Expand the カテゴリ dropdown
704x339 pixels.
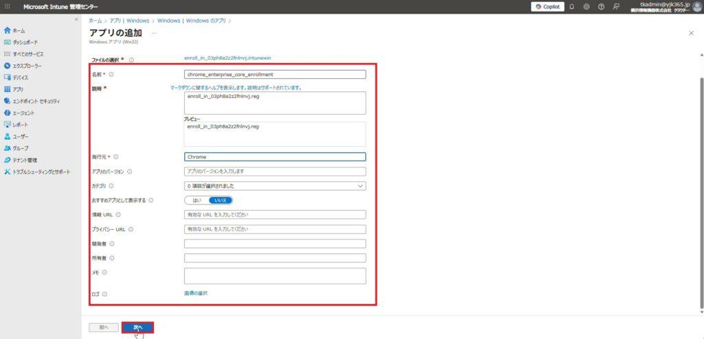[275, 185]
